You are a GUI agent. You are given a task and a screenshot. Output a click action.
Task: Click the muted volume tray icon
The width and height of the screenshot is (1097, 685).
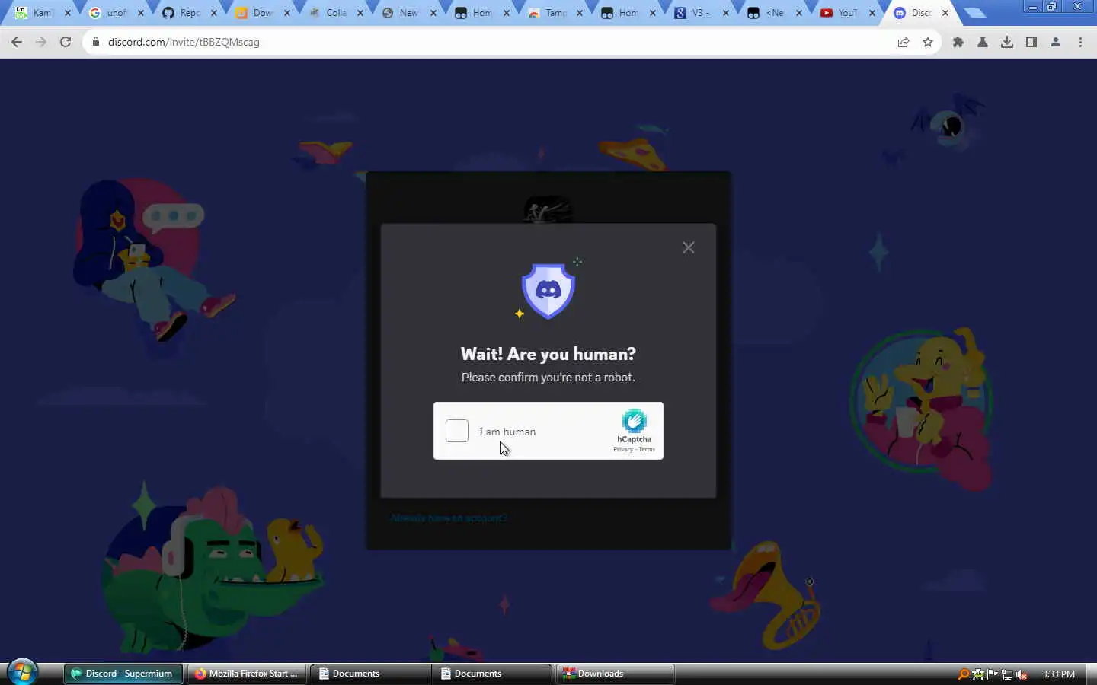click(x=1022, y=674)
